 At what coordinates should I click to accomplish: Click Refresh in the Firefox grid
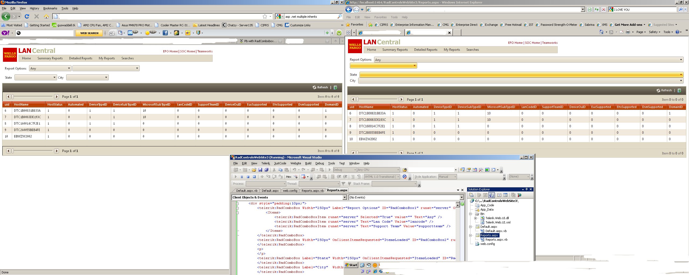320,87
